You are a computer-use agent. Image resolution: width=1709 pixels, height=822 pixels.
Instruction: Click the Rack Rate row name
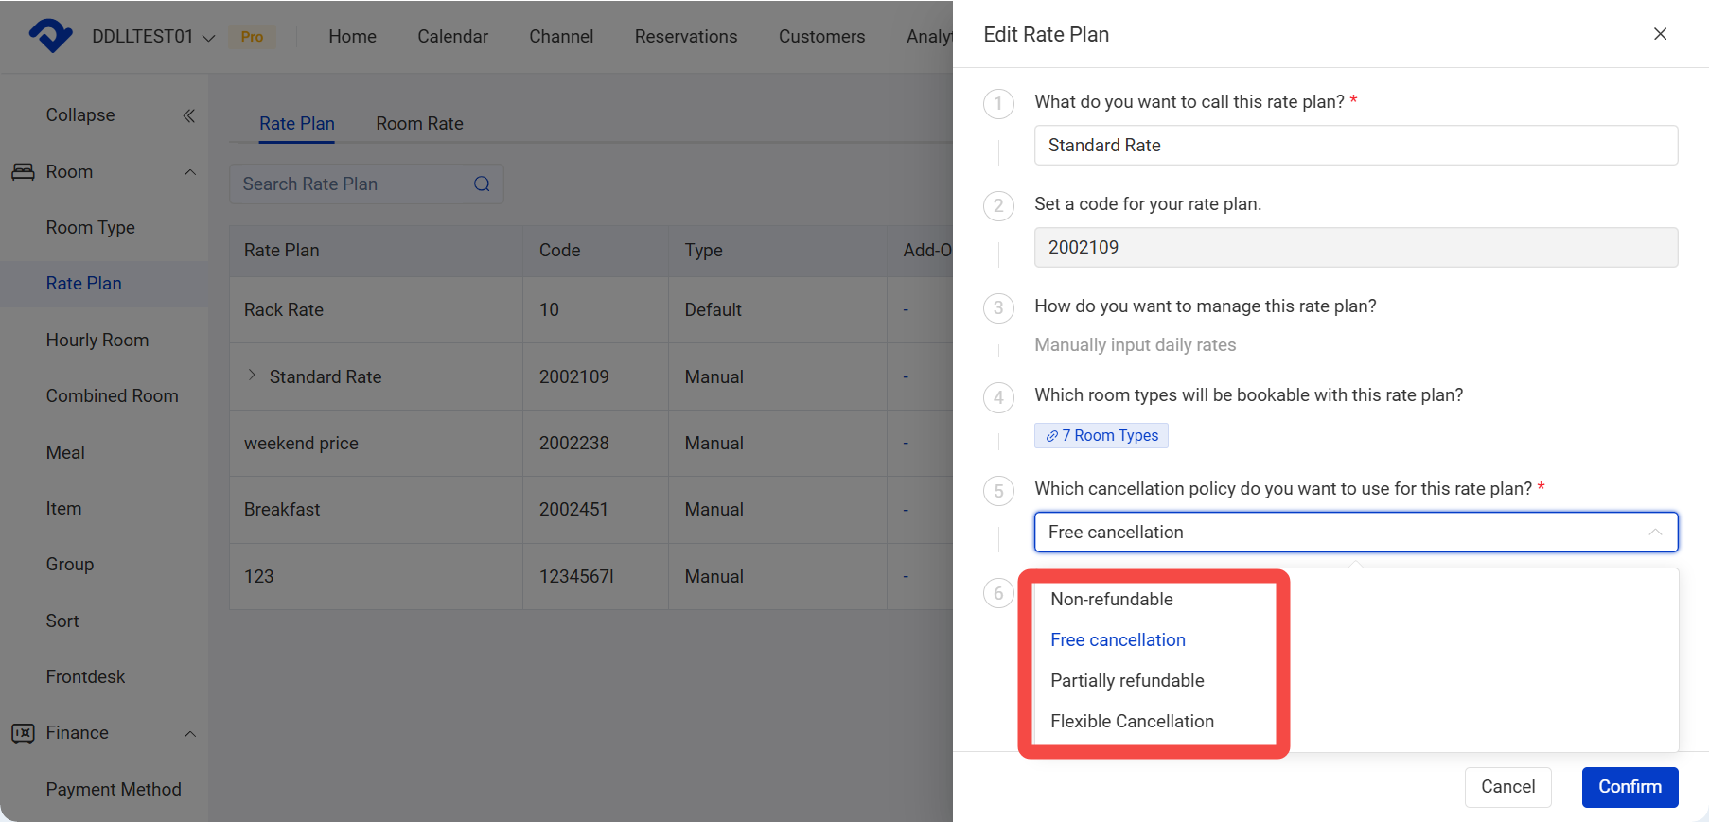pos(284,309)
